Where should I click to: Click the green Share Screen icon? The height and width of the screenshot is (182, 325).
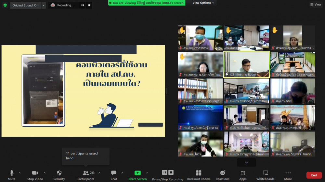pos(137,173)
